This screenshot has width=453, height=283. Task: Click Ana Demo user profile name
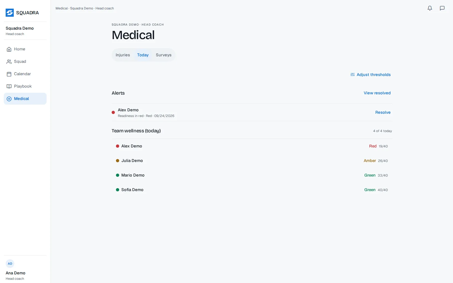(15, 273)
